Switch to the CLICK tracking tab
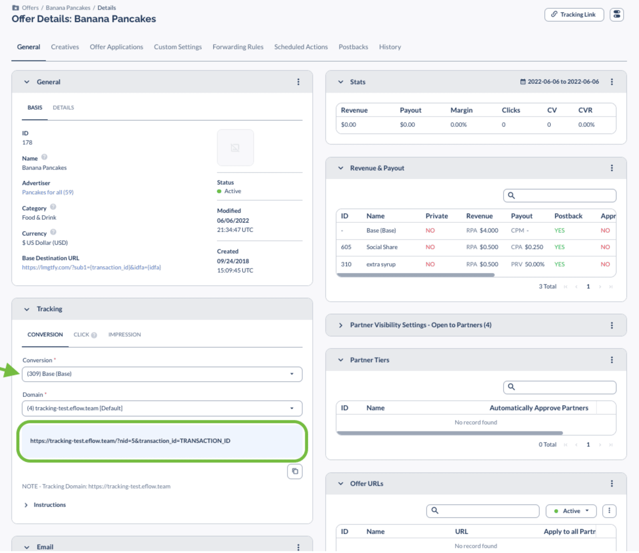This screenshot has height=553, width=639. pos(81,334)
